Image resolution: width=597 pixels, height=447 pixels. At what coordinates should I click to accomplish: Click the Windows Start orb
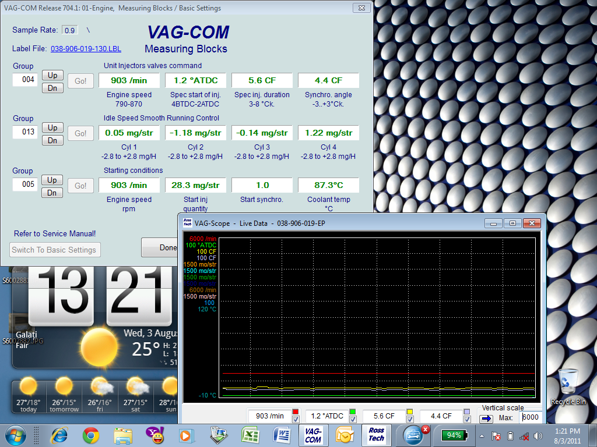click(16, 435)
